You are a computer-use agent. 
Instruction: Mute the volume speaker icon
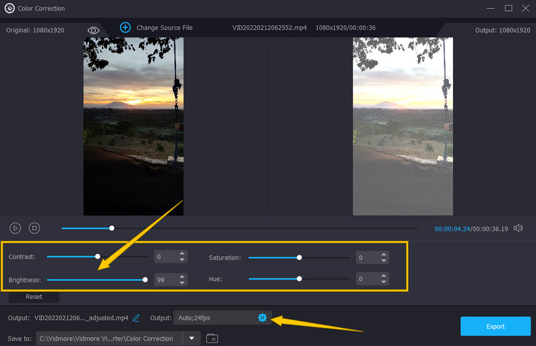click(518, 228)
